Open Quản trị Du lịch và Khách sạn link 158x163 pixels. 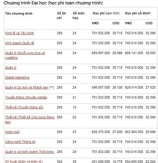[27, 87]
